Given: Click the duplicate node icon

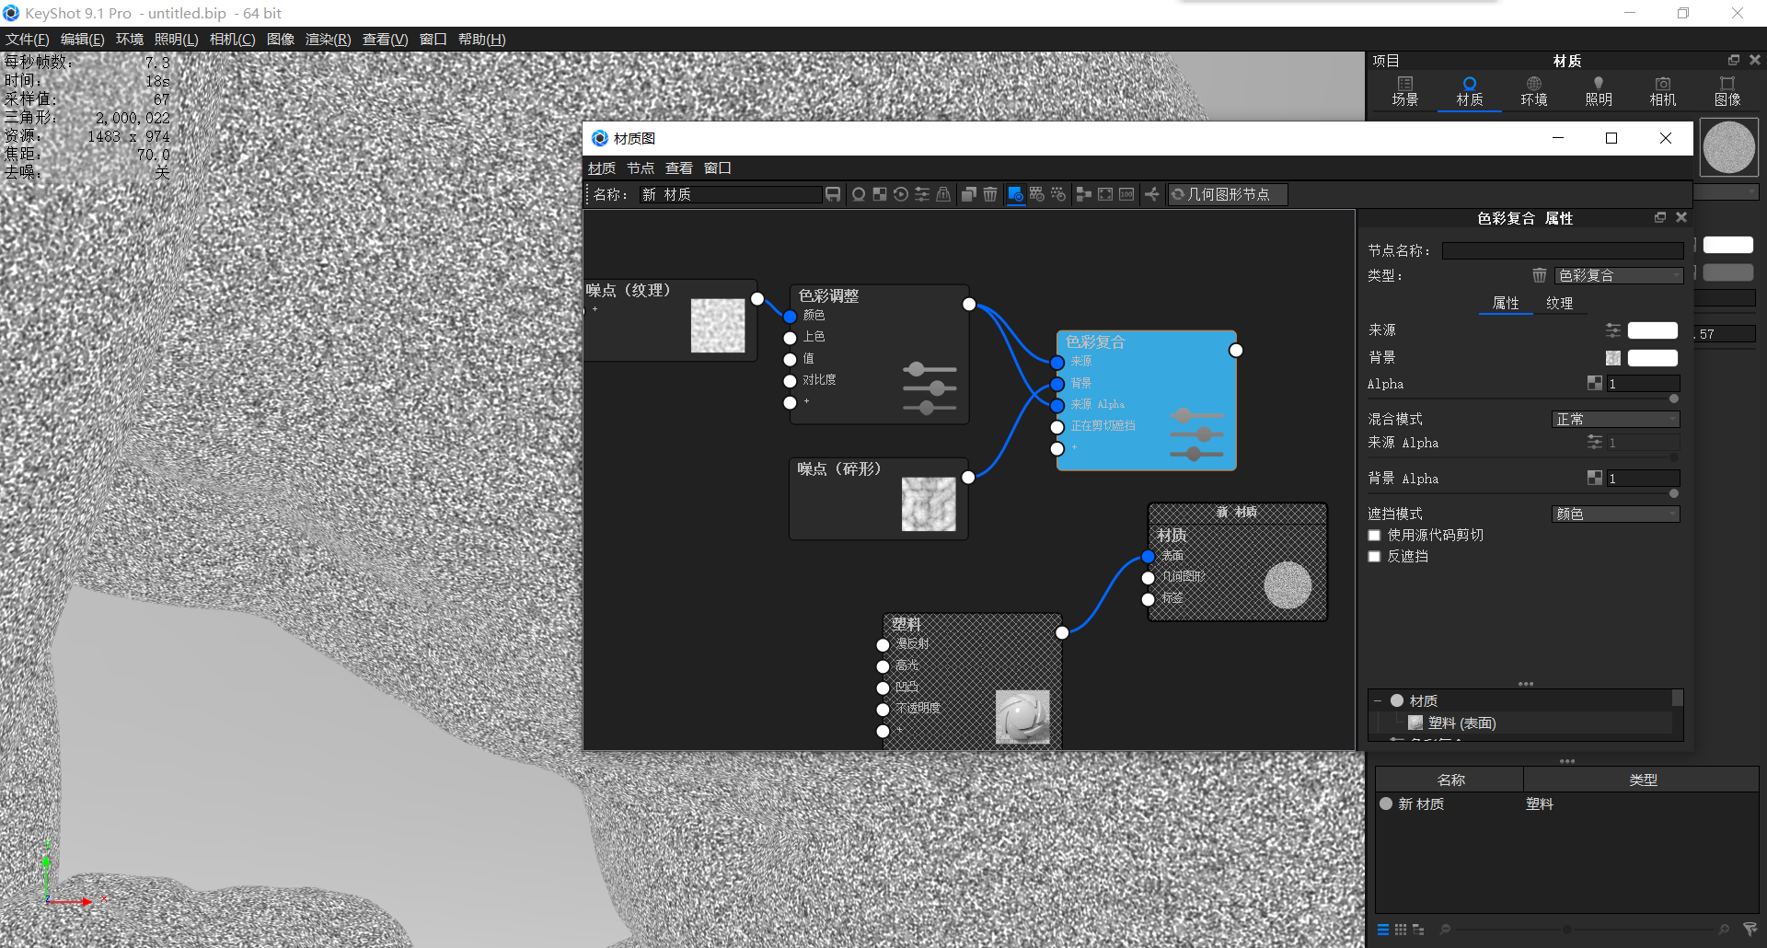Looking at the screenshot, I should click(967, 194).
